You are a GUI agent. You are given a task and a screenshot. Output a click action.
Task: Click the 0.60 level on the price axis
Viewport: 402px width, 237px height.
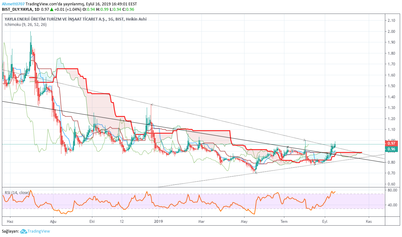[x=391, y=184]
